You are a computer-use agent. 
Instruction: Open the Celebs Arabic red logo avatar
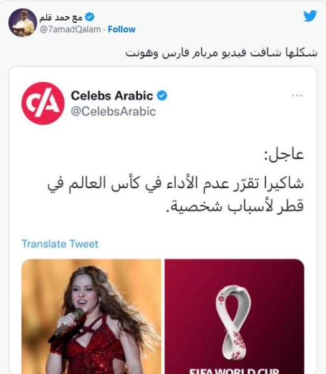(43, 103)
